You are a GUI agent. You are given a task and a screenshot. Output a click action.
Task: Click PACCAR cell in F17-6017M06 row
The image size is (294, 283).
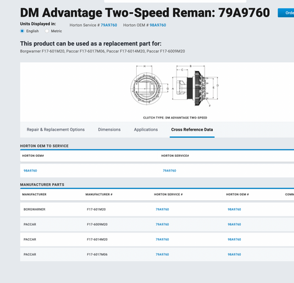(x=30, y=254)
